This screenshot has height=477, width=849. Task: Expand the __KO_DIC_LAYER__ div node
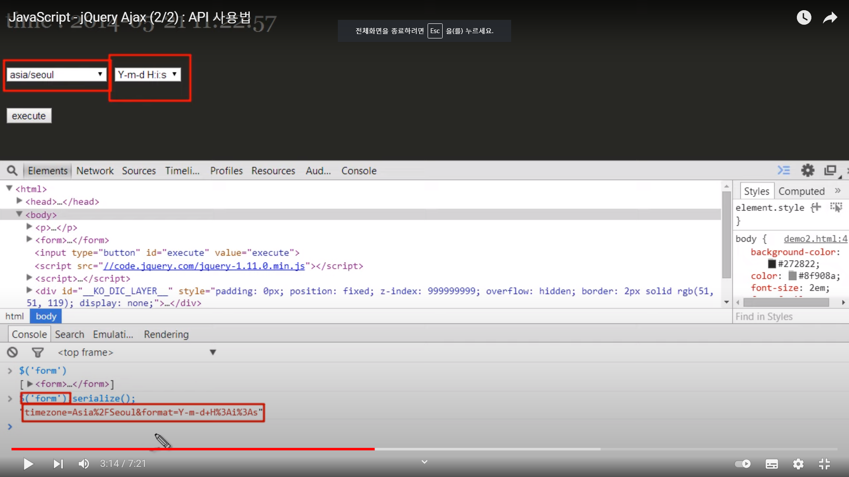coord(29,290)
